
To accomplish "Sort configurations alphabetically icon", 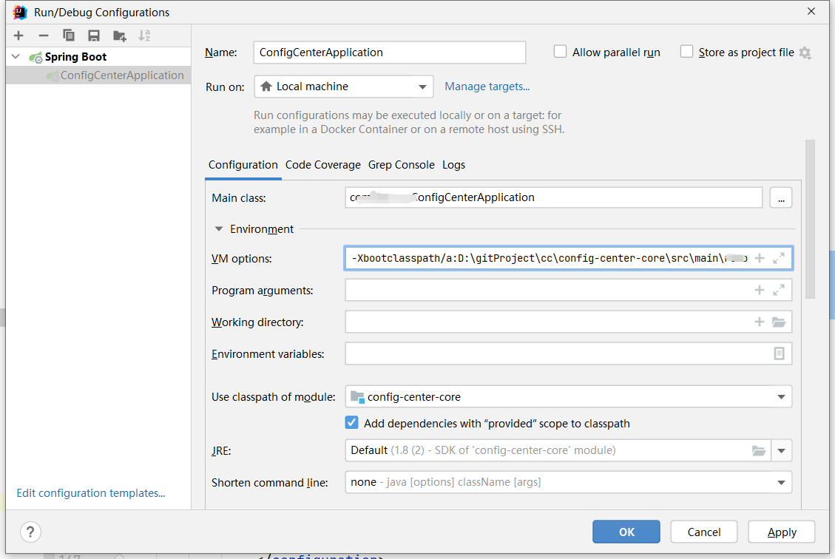I will (144, 35).
